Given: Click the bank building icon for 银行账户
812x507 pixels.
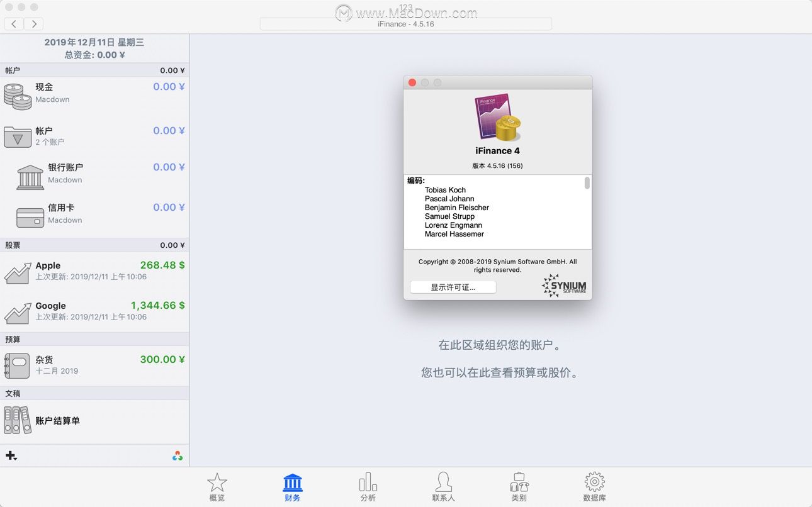Looking at the screenshot, I should click(x=30, y=177).
